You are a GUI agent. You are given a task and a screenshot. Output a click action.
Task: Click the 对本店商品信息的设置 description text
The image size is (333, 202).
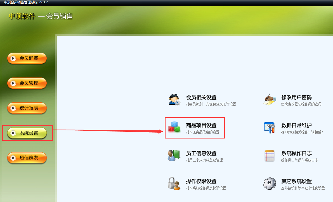(202, 132)
